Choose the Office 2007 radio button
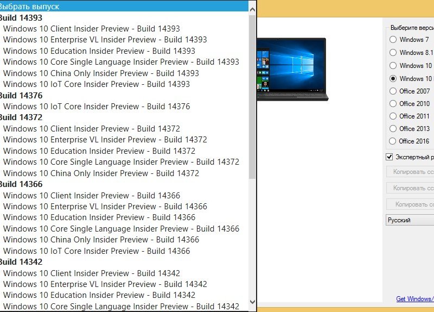Image resolution: width=434 pixels, height=312 pixels. (x=393, y=91)
